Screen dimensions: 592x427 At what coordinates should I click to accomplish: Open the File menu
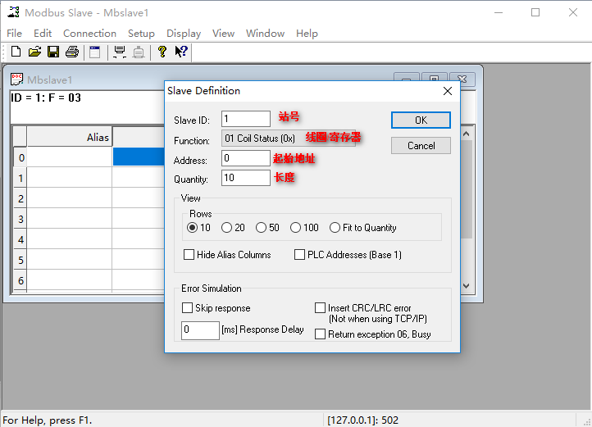(x=14, y=34)
